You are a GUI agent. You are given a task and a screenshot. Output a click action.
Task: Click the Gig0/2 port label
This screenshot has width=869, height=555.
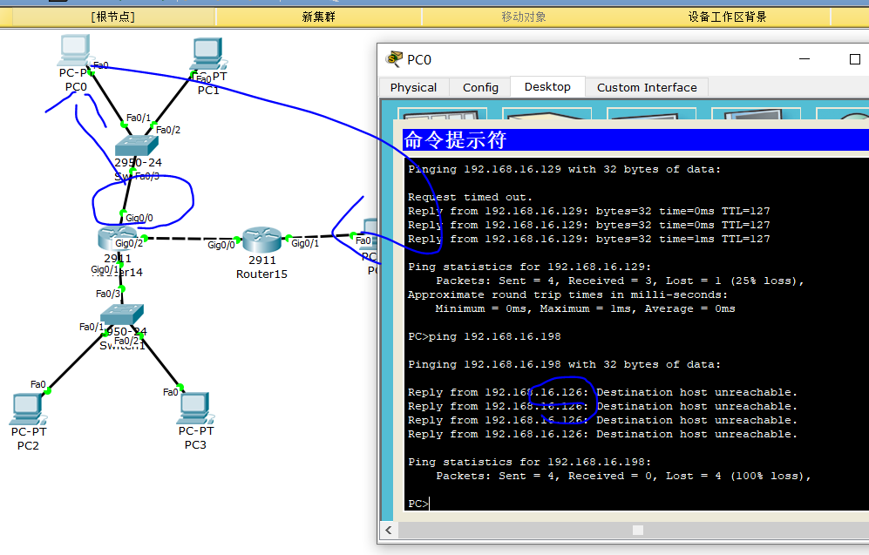[x=129, y=243]
